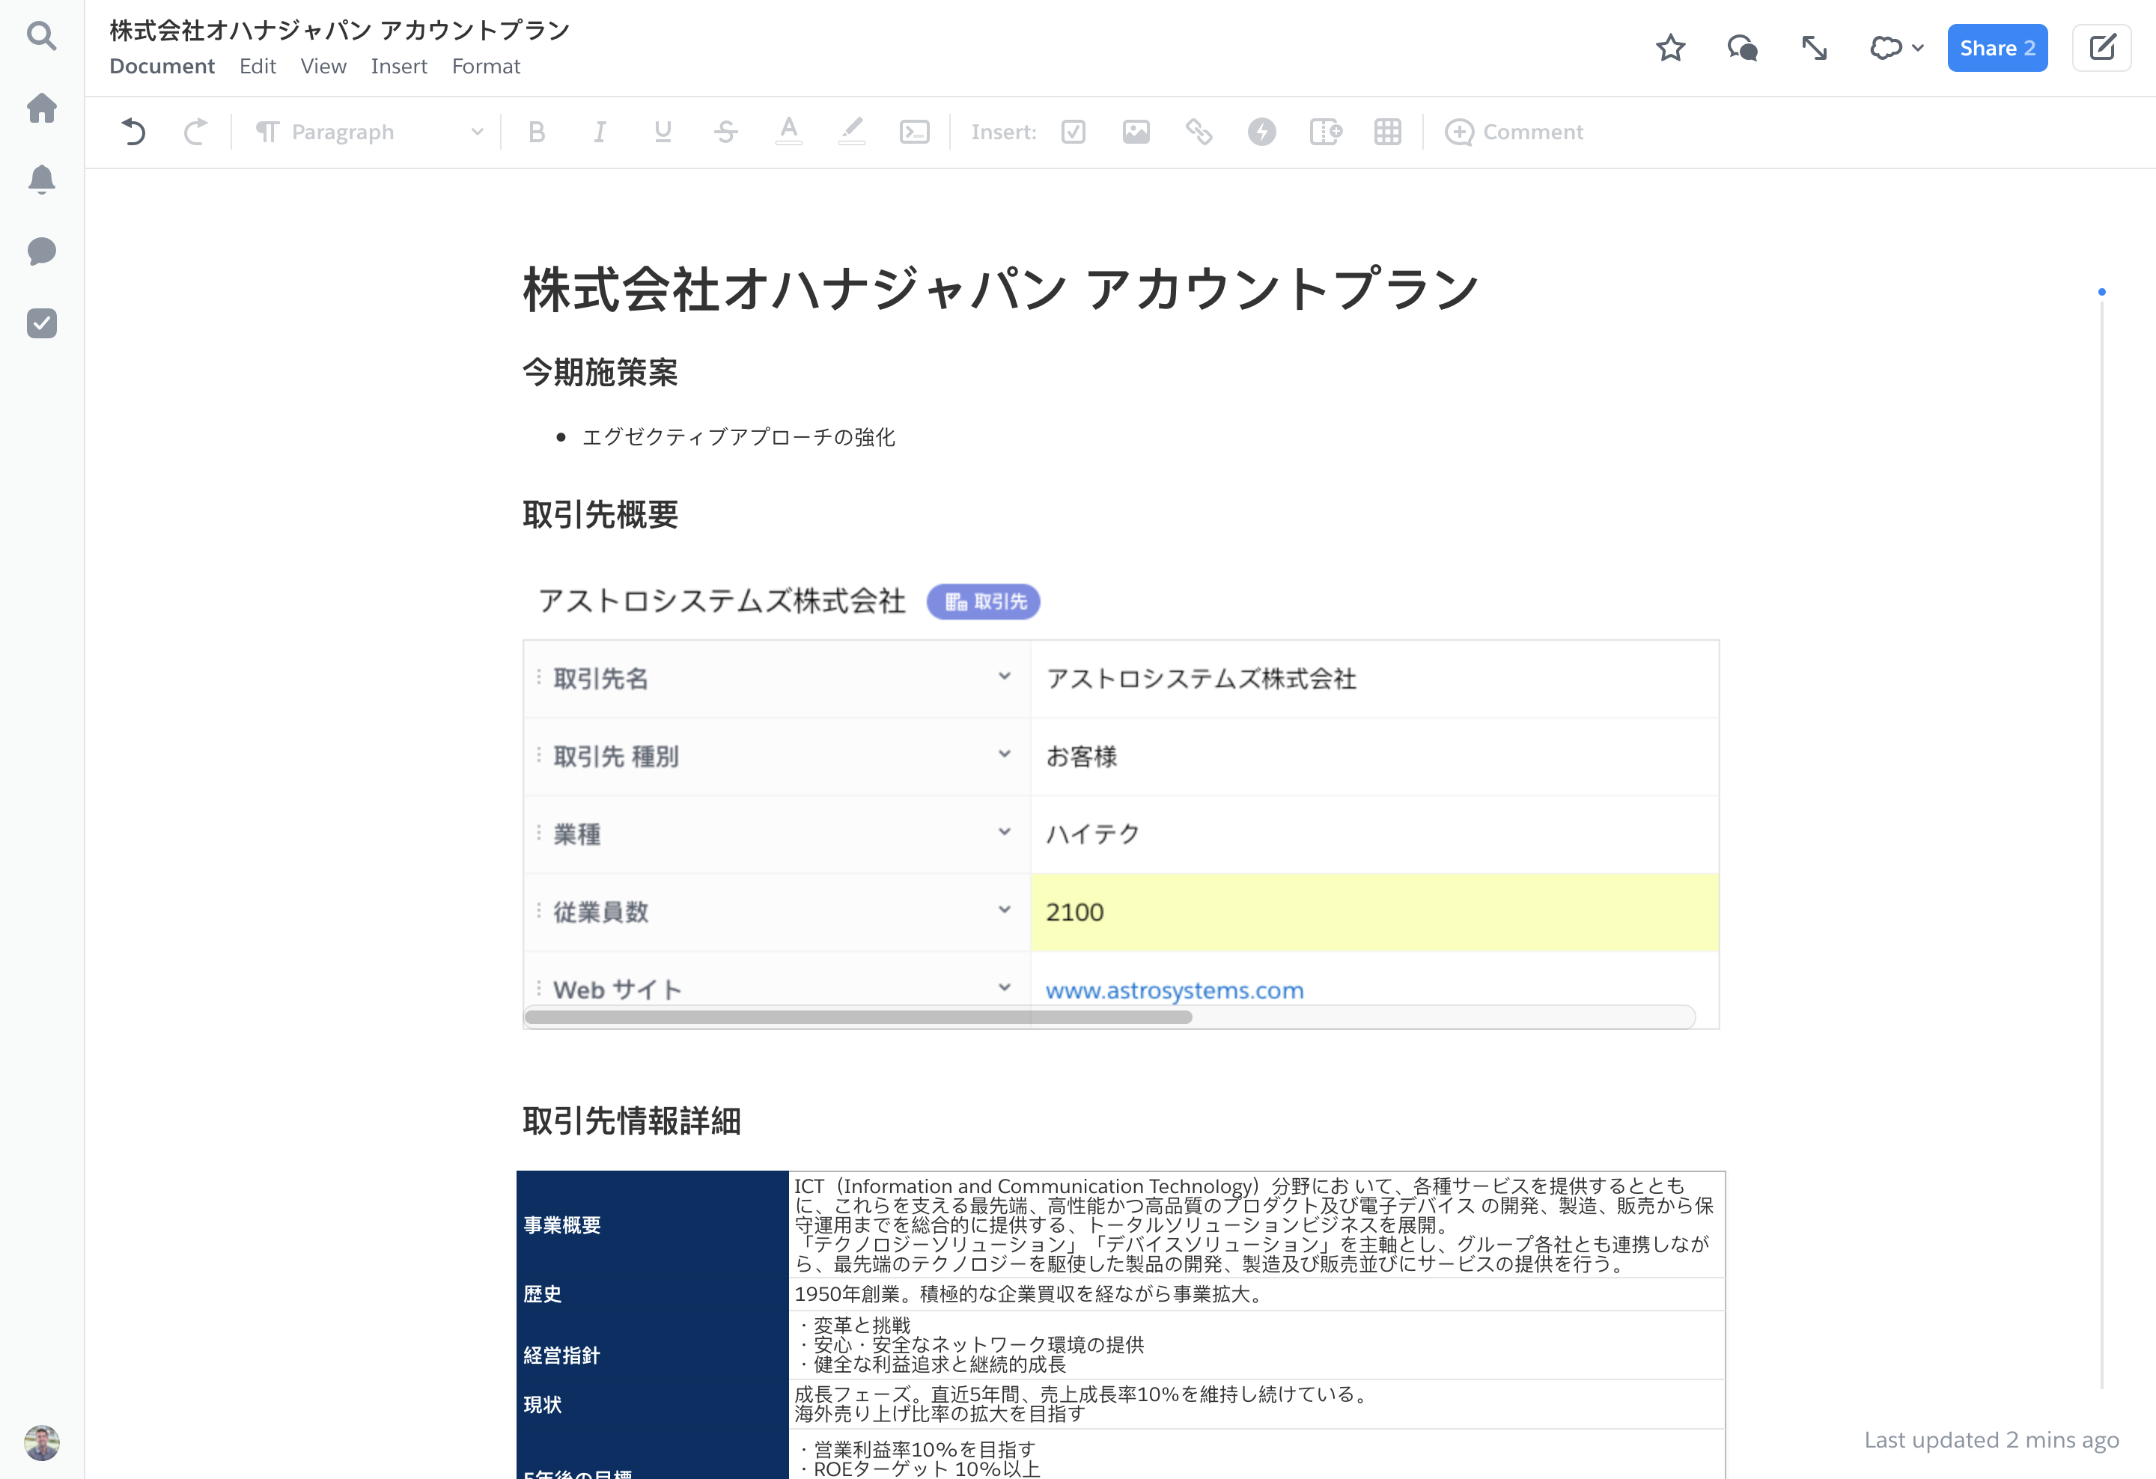The width and height of the screenshot is (2156, 1479).
Task: Open the Edit menu
Action: [257, 66]
